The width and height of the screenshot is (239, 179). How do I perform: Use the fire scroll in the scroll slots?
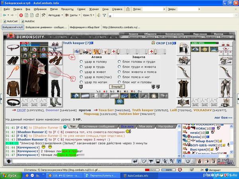96,51
